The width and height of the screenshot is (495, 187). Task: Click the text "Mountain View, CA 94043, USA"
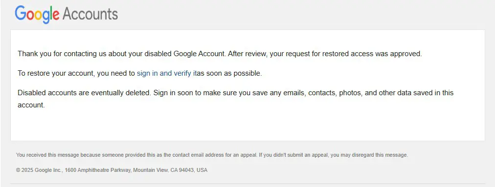click(170, 170)
